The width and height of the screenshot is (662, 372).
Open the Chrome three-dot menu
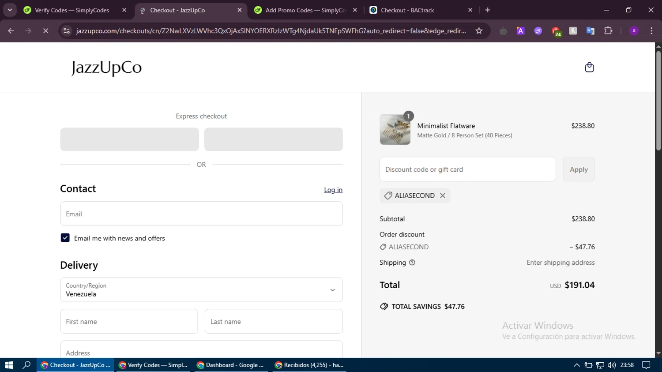(651, 31)
